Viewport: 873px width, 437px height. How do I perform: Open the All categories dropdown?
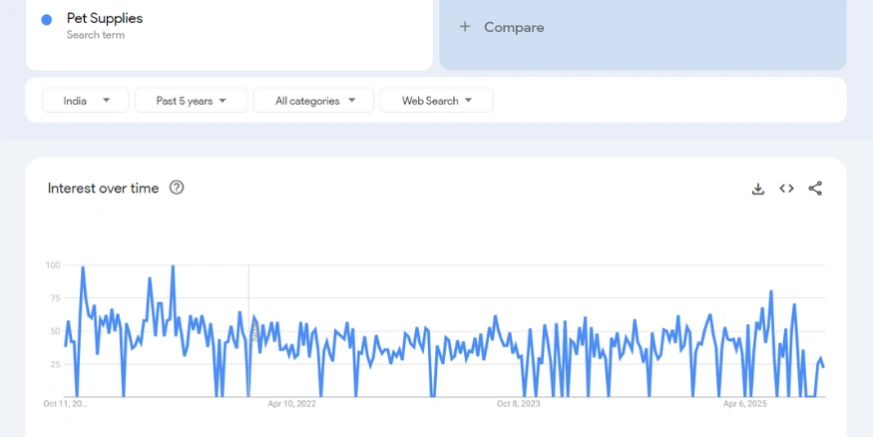tap(313, 100)
